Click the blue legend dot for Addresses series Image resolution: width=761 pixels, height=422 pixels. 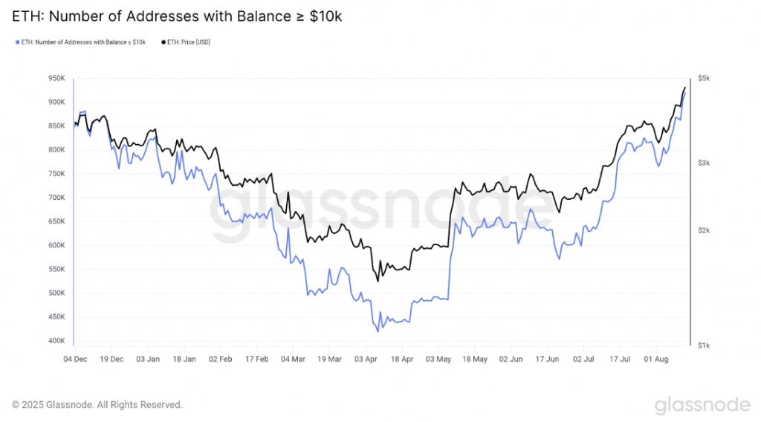tap(17, 42)
